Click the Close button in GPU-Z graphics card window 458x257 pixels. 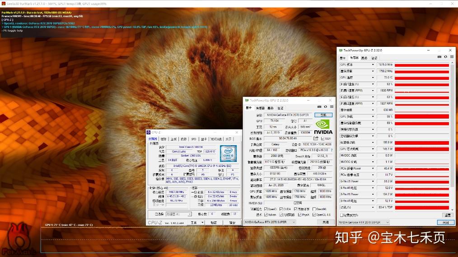coord(325,222)
